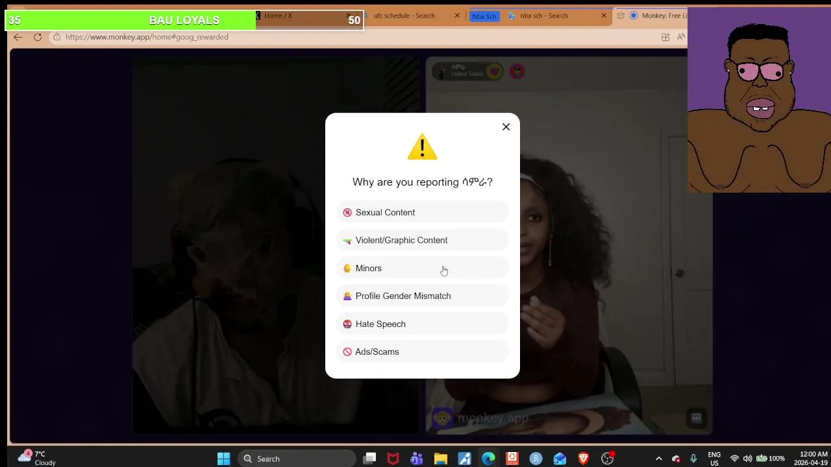Select Profile Gender Mismatch option

(x=422, y=296)
